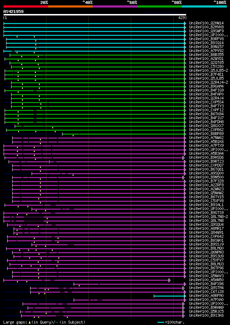Click the yellow gap marker under the A9SQ00 bar
Screen dimensions: 230x325
pos(73,175)
